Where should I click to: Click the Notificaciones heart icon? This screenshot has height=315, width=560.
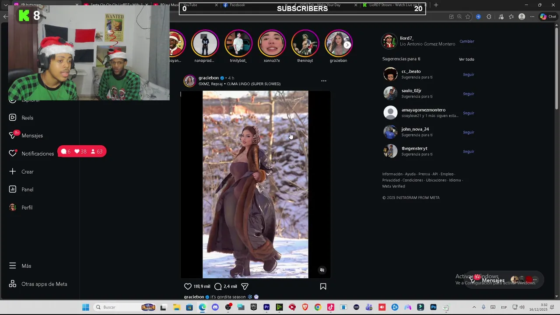click(x=13, y=154)
